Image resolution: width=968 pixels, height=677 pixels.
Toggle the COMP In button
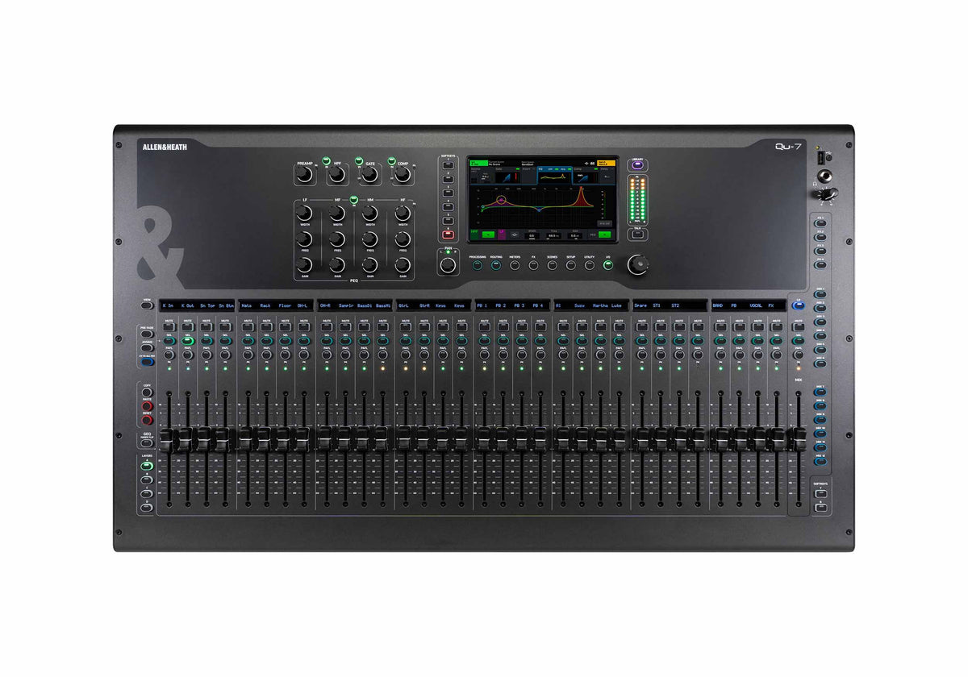pyautogui.click(x=392, y=160)
